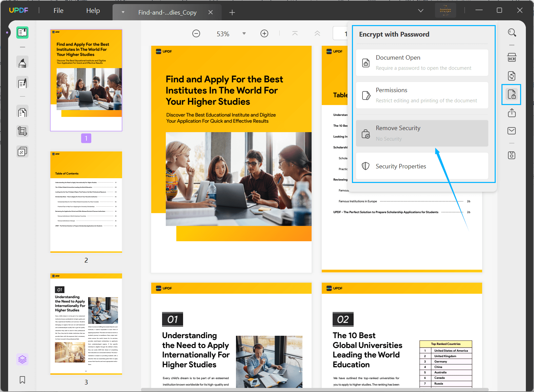Image resolution: width=534 pixels, height=392 pixels.
Task: Open the Convert PDF icon
Action: 512,76
